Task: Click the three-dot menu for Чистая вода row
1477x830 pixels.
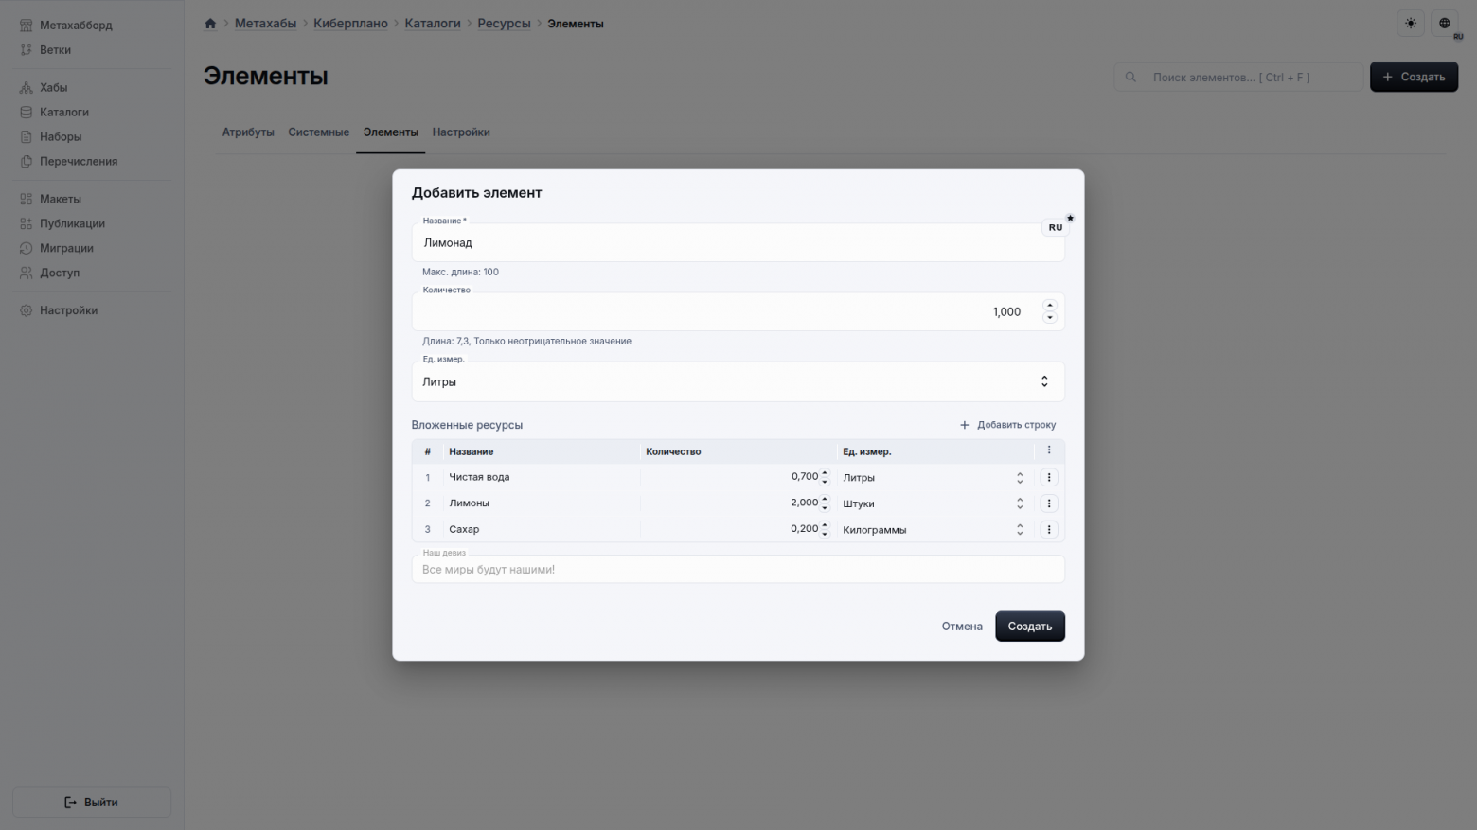Action: click(x=1048, y=478)
